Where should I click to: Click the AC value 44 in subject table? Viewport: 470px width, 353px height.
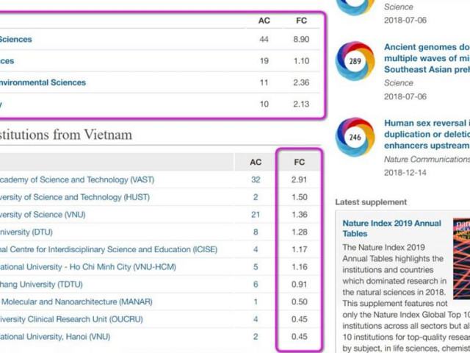[x=264, y=39]
